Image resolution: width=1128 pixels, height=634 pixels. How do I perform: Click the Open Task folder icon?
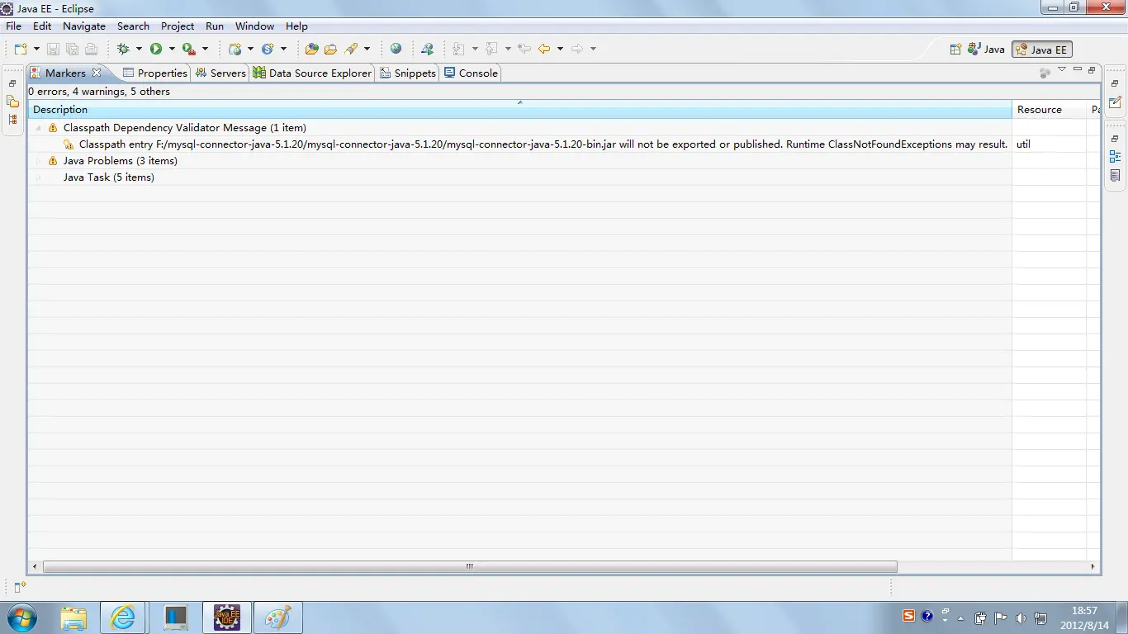point(330,50)
